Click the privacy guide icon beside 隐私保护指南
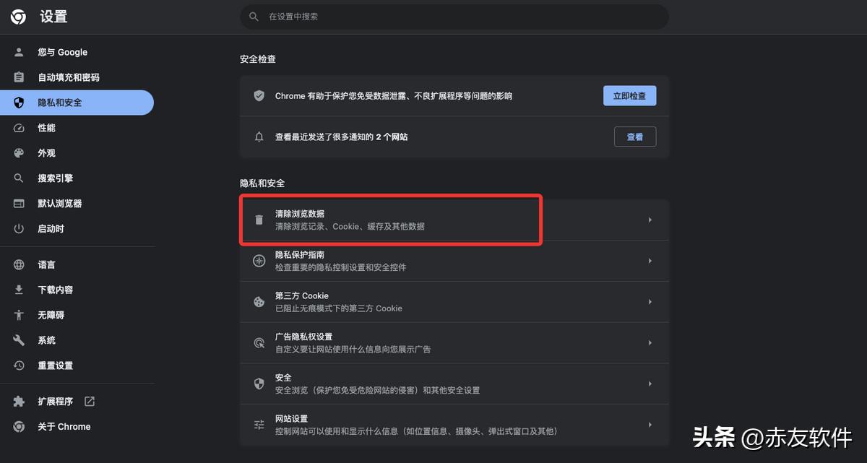 click(x=259, y=261)
